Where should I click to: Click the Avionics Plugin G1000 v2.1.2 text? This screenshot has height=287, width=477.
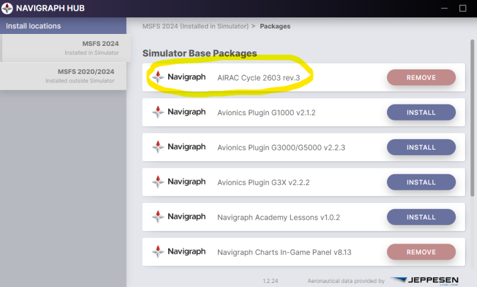point(267,113)
